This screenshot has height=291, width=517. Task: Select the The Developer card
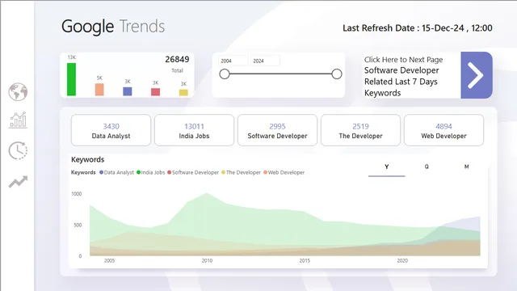[361, 130]
